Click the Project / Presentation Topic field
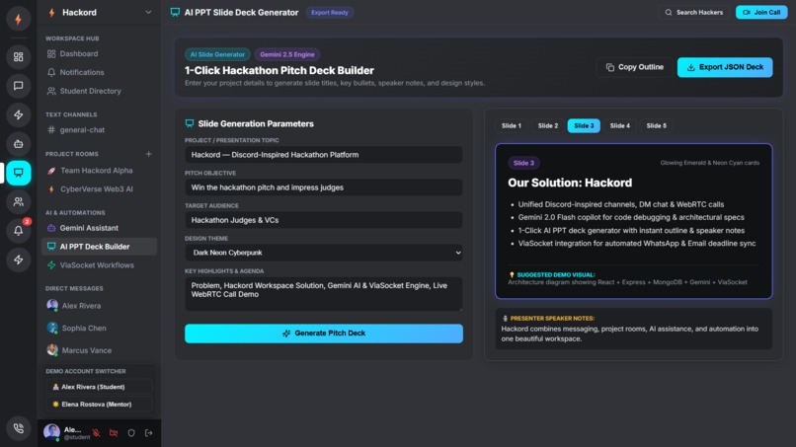The height and width of the screenshot is (447, 796). (324, 155)
